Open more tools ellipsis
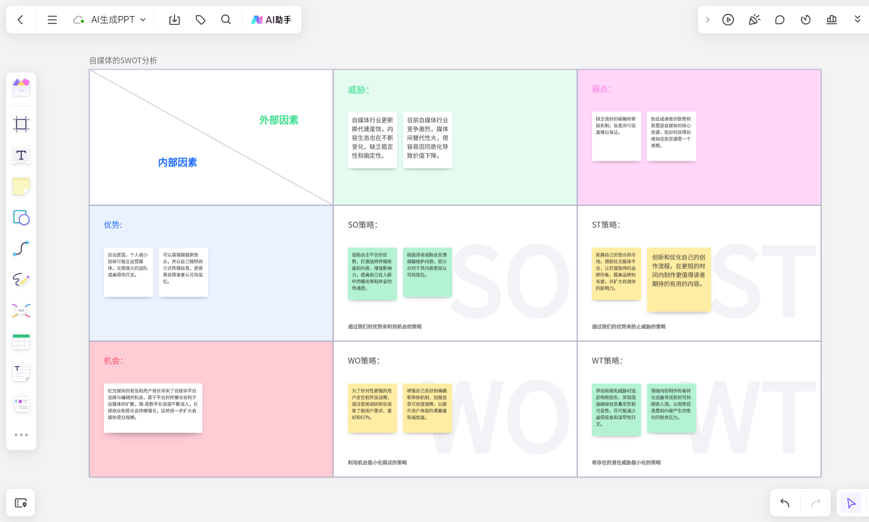This screenshot has width=869, height=522. [21, 435]
